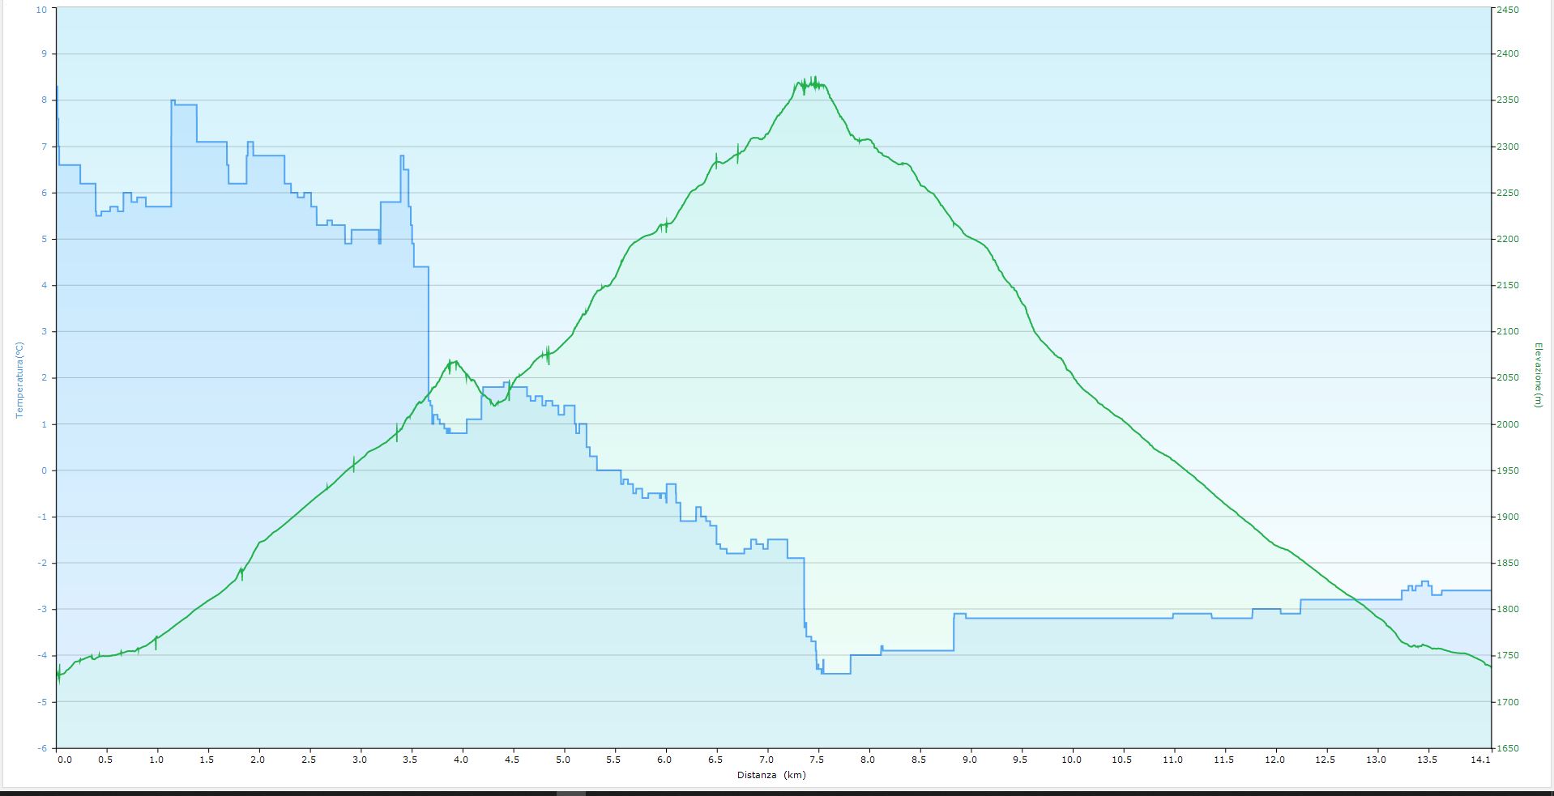
Task: Click the -6 temperature tick label
Action: 43,748
